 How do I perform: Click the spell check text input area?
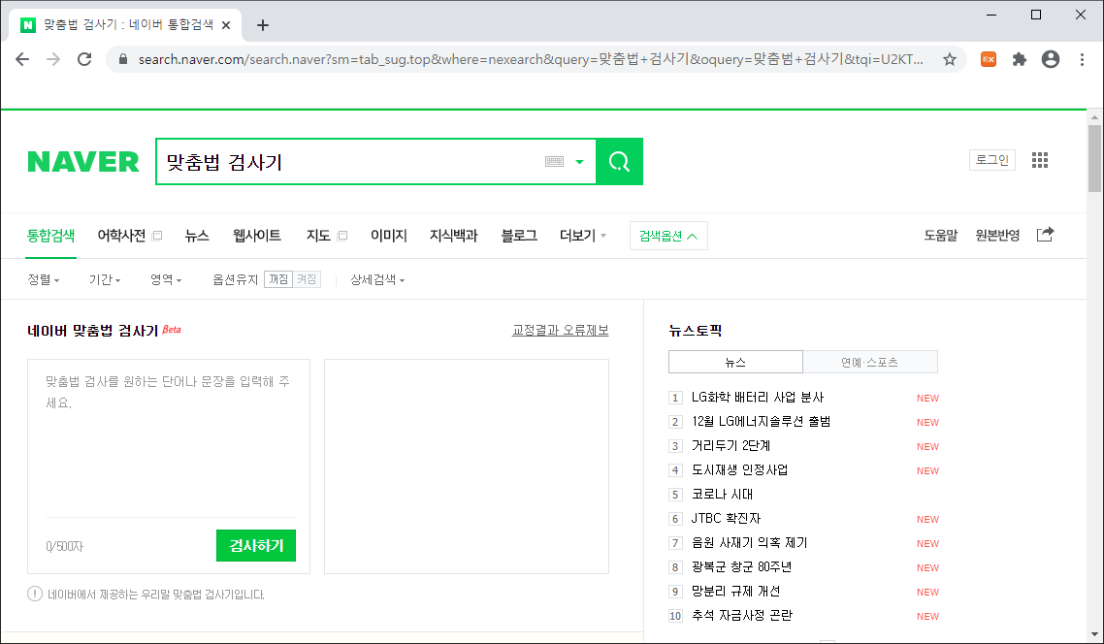pos(169,443)
